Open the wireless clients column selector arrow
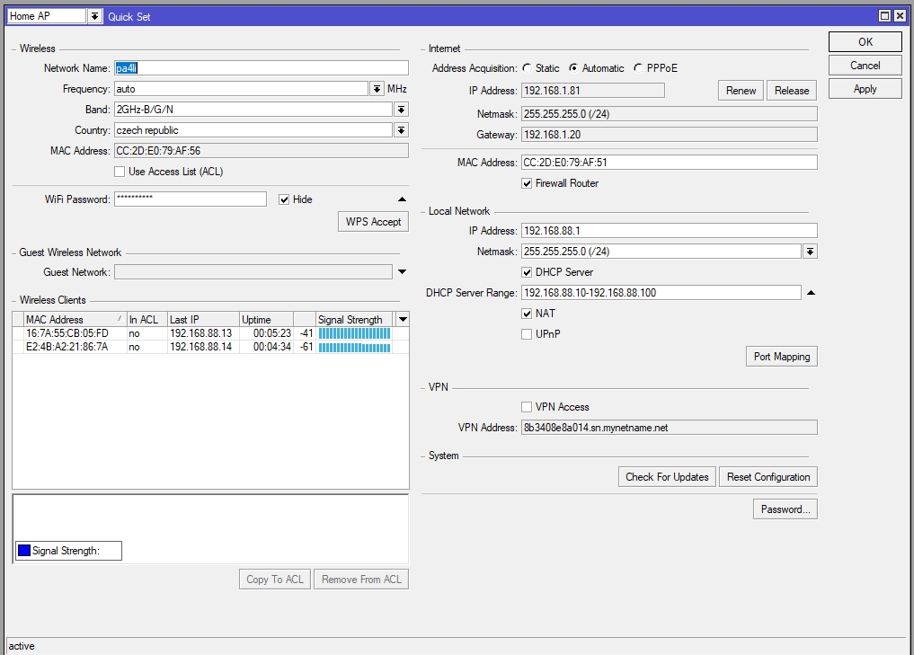914x655 pixels. pos(402,320)
